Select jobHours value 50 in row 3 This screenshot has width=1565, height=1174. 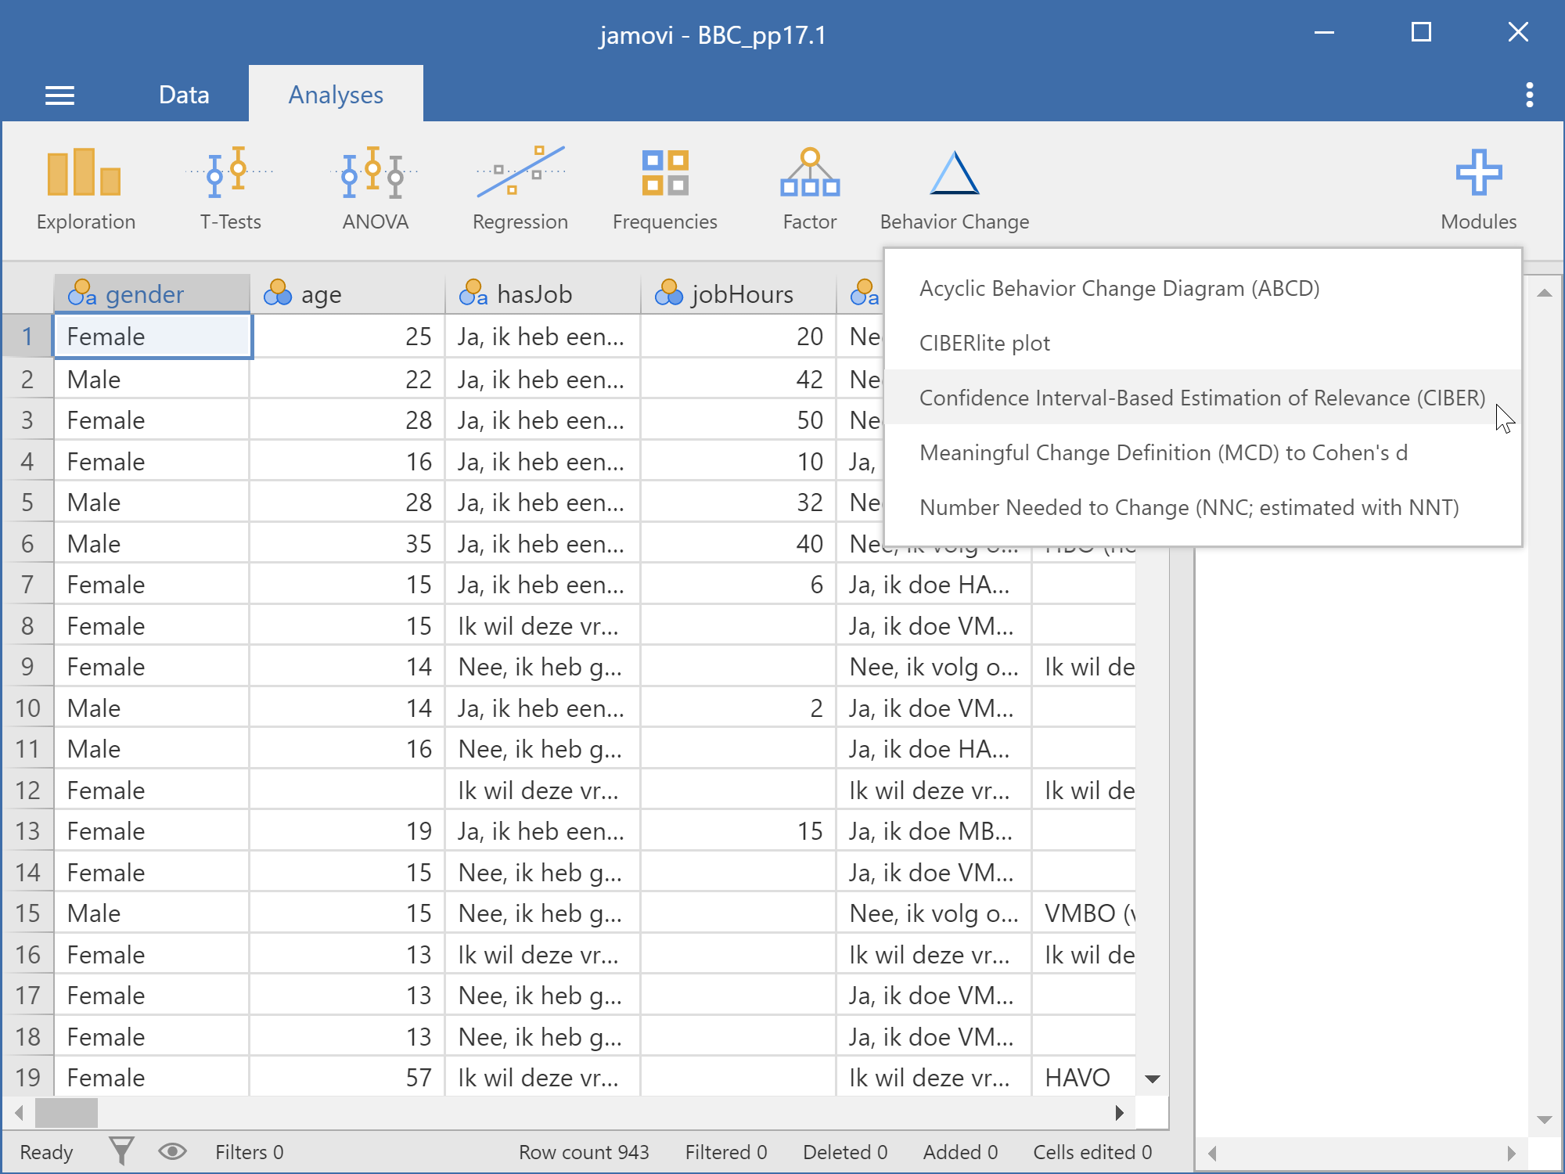[x=739, y=420]
